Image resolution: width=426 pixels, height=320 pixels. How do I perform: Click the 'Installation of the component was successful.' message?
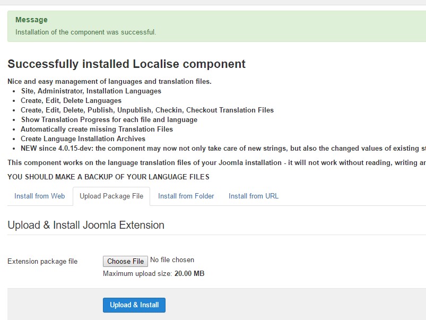[x=86, y=32]
